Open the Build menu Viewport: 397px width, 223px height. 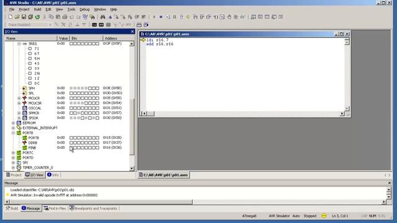pos(37,9)
